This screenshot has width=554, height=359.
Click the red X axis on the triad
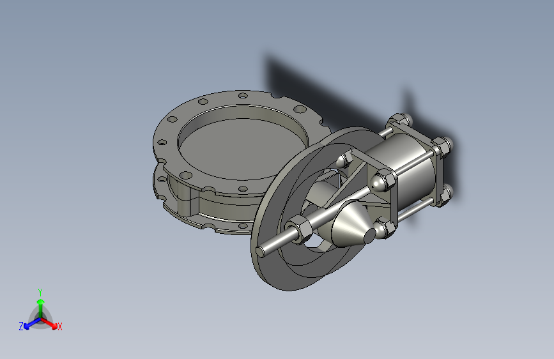coord(50,323)
